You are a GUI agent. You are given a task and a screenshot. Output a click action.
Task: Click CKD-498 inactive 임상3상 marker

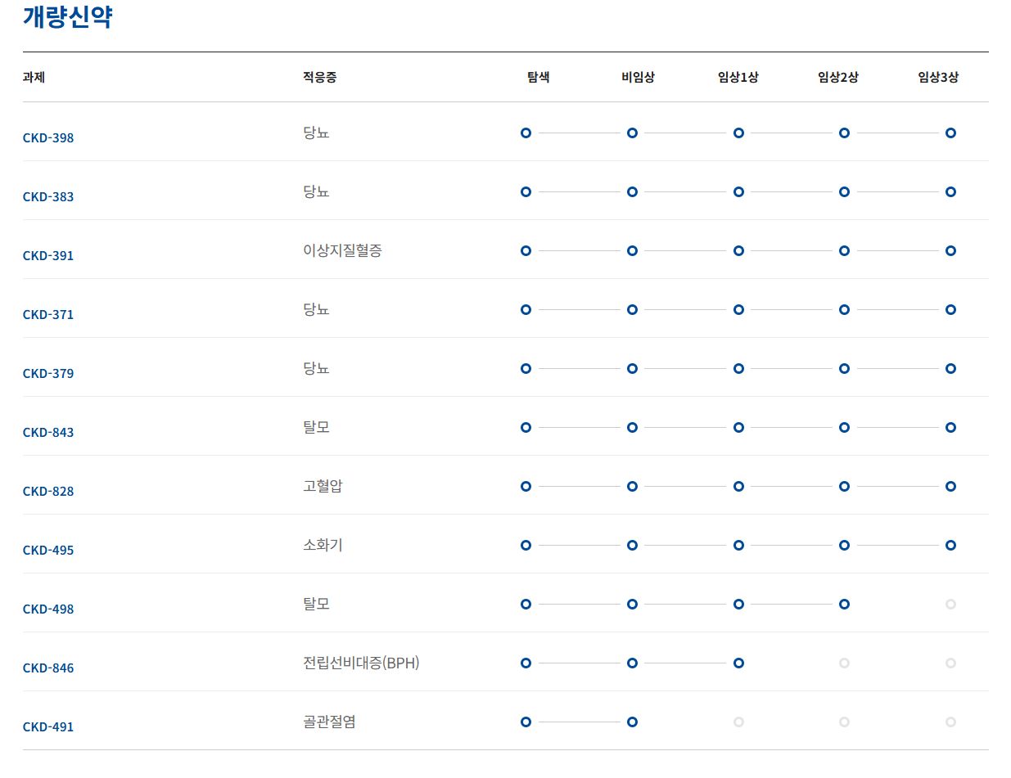click(950, 604)
